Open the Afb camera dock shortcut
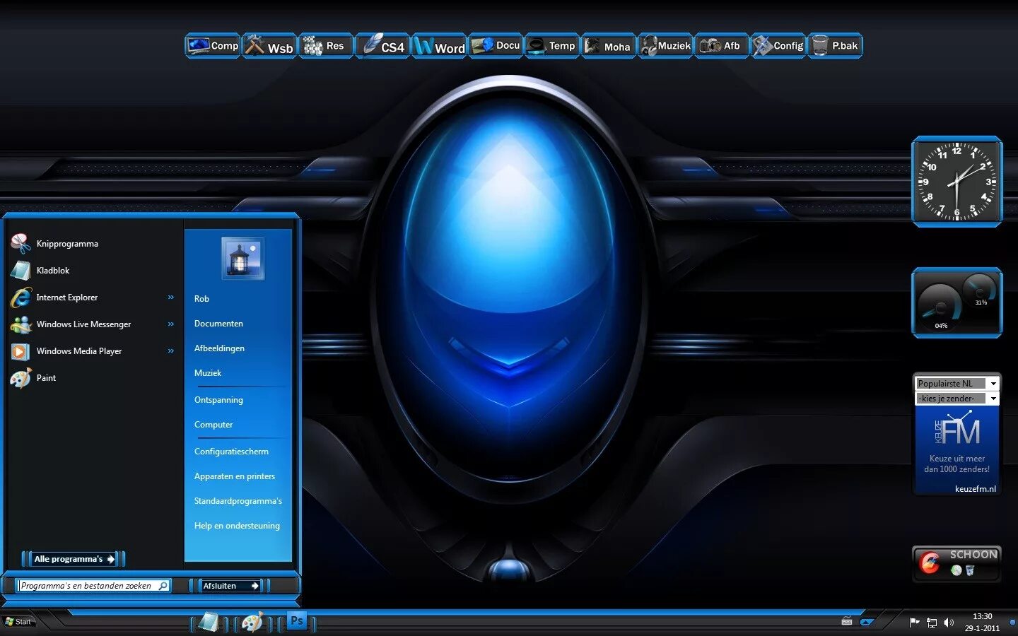The image size is (1018, 636). [722, 46]
